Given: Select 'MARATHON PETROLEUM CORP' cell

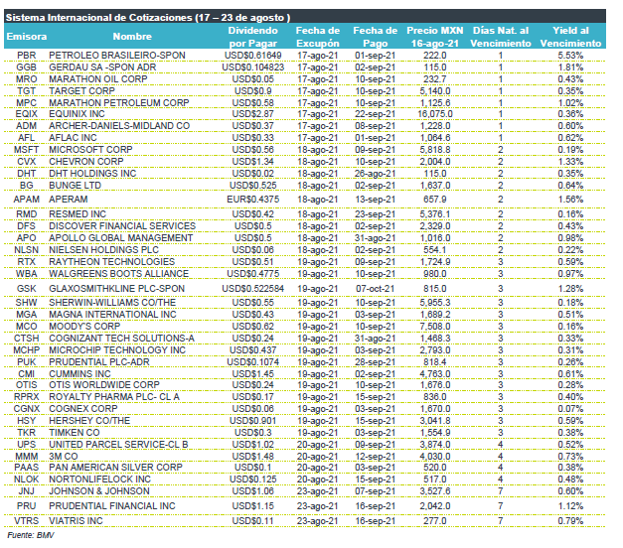Looking at the screenshot, I should click(119, 103).
